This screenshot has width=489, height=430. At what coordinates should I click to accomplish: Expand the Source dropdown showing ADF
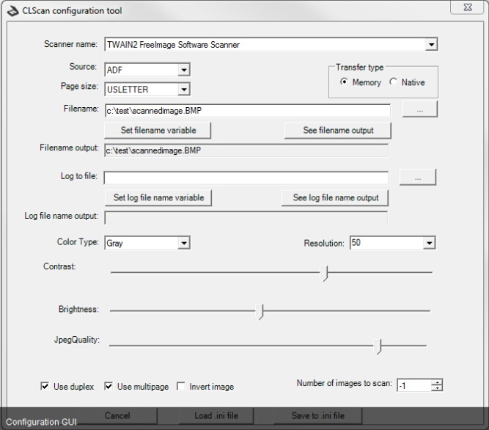(184, 70)
